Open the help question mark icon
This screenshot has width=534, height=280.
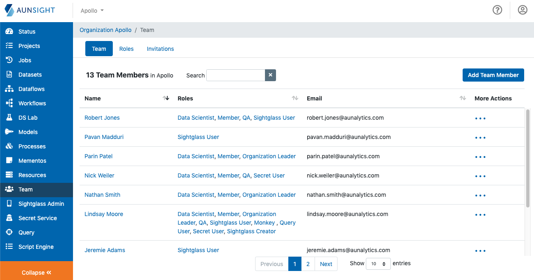[497, 10]
